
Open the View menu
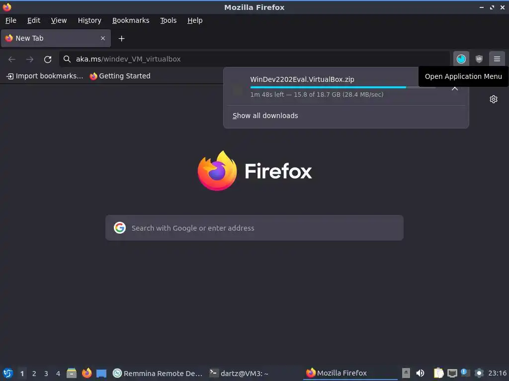point(59,20)
